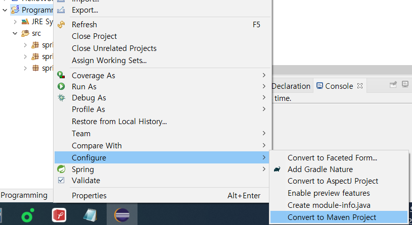Viewport: 412px width, 225px height.
Task: Click the Console monitor icon
Action: coord(319,86)
